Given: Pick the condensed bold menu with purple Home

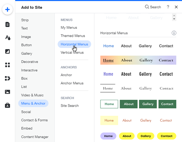Looking at the screenshot, I should [138, 74].
